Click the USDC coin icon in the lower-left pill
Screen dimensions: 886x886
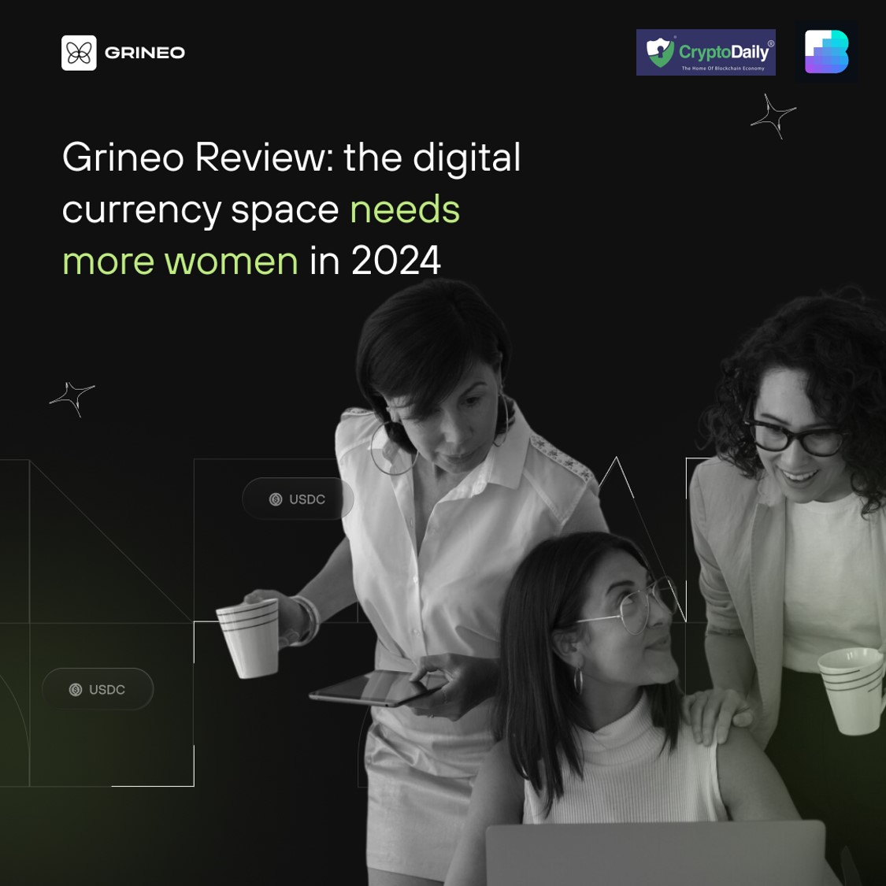pos(75,689)
